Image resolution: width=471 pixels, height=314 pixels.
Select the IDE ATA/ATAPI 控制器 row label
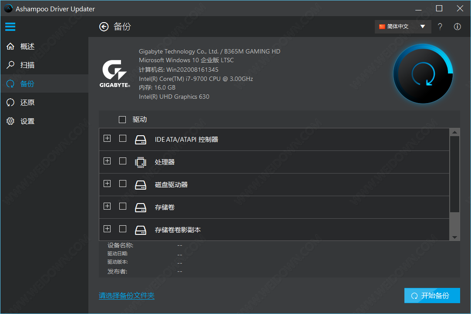coord(187,140)
